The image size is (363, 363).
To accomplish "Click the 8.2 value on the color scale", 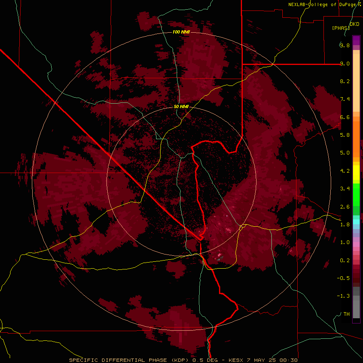I will coord(345,81).
